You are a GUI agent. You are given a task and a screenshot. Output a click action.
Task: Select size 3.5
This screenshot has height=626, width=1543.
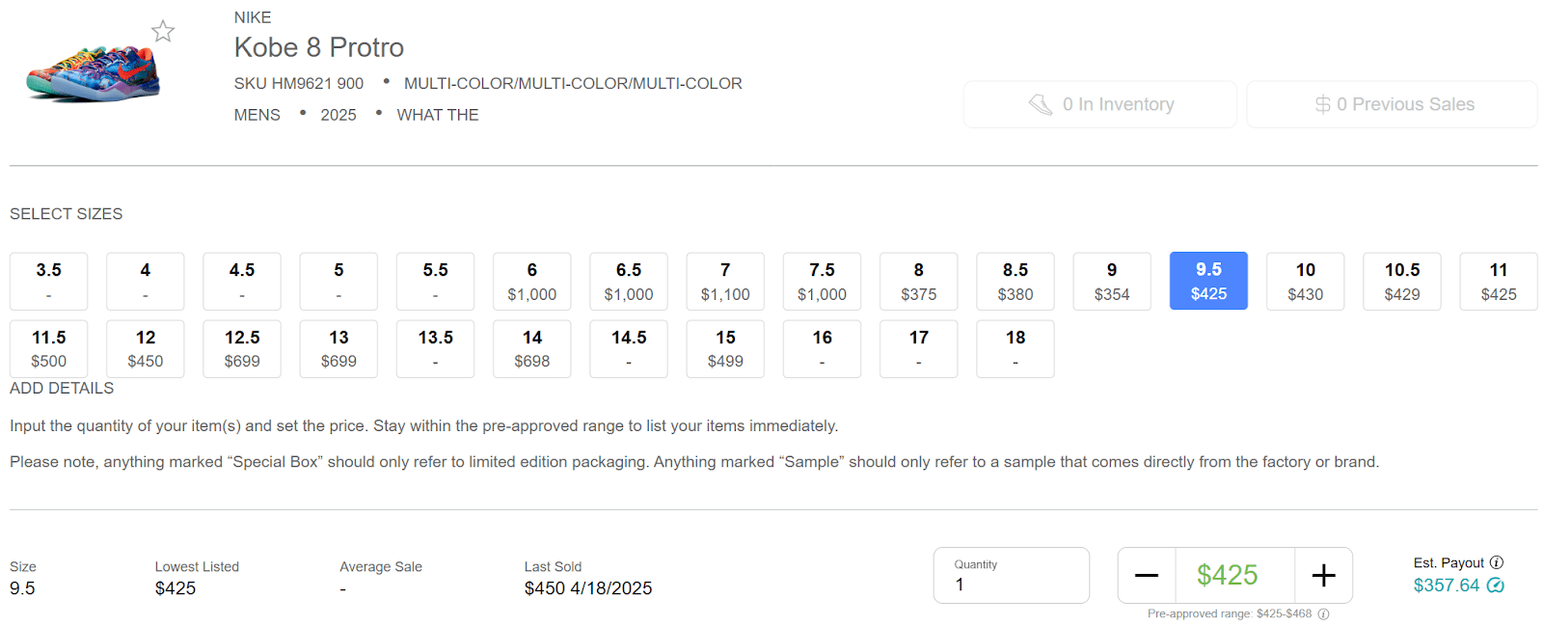tap(49, 282)
